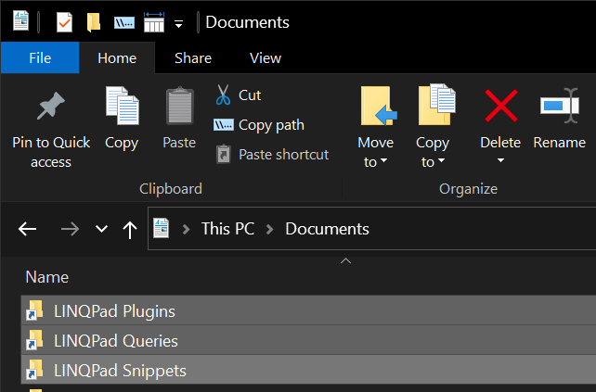Expand the chevron between This PC and Documents

(x=269, y=229)
